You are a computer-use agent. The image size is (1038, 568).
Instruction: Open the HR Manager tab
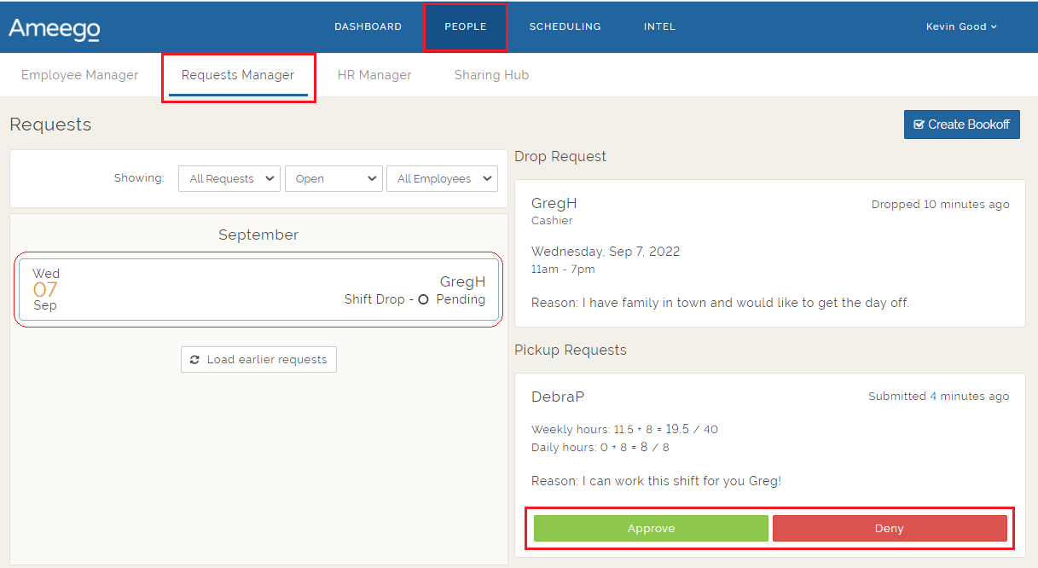374,75
